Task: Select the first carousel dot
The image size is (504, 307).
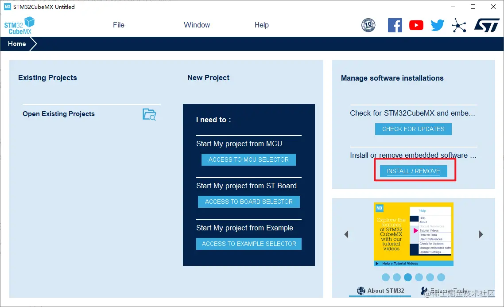Action: pos(386,277)
